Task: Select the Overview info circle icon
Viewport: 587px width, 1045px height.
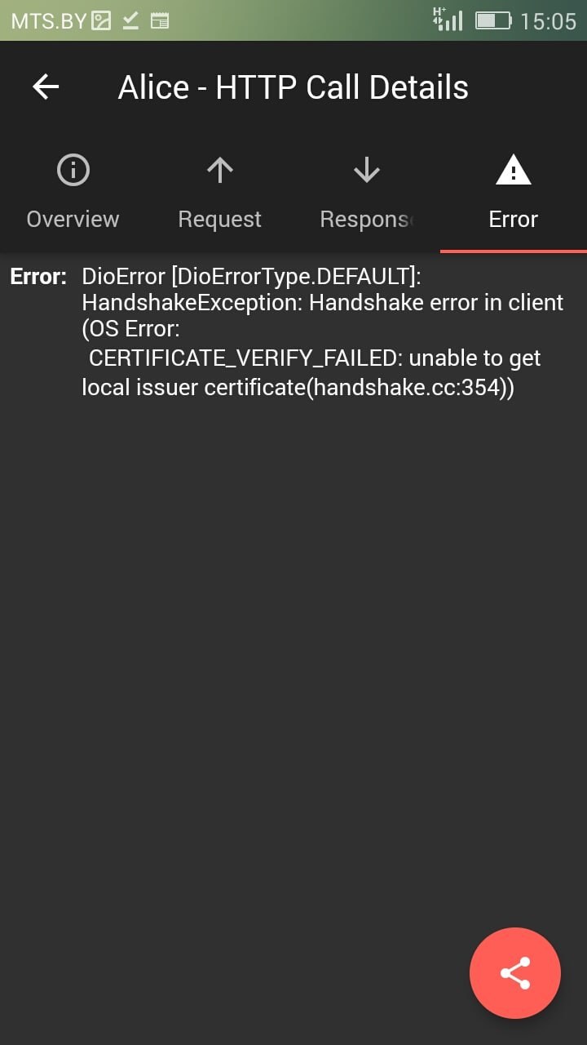Action: (x=73, y=170)
